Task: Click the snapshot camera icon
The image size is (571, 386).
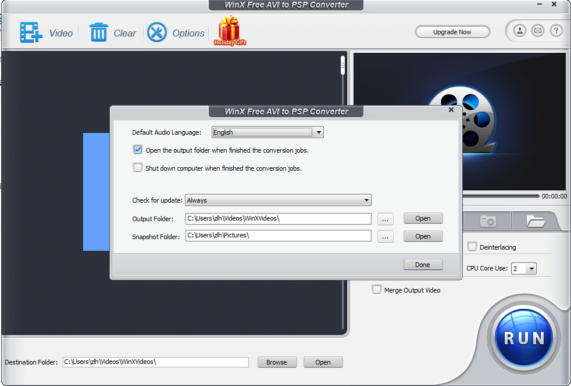Action: [488, 221]
